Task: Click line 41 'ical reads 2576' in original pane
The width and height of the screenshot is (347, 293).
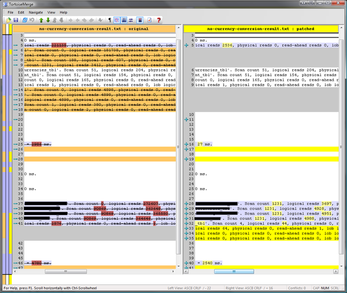Action: [x=100, y=224]
